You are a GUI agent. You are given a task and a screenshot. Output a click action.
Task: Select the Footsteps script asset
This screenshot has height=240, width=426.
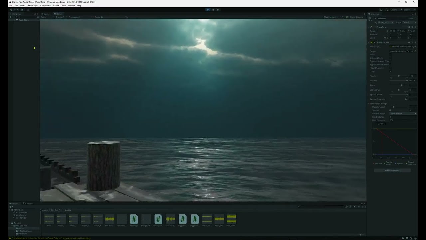(134, 220)
